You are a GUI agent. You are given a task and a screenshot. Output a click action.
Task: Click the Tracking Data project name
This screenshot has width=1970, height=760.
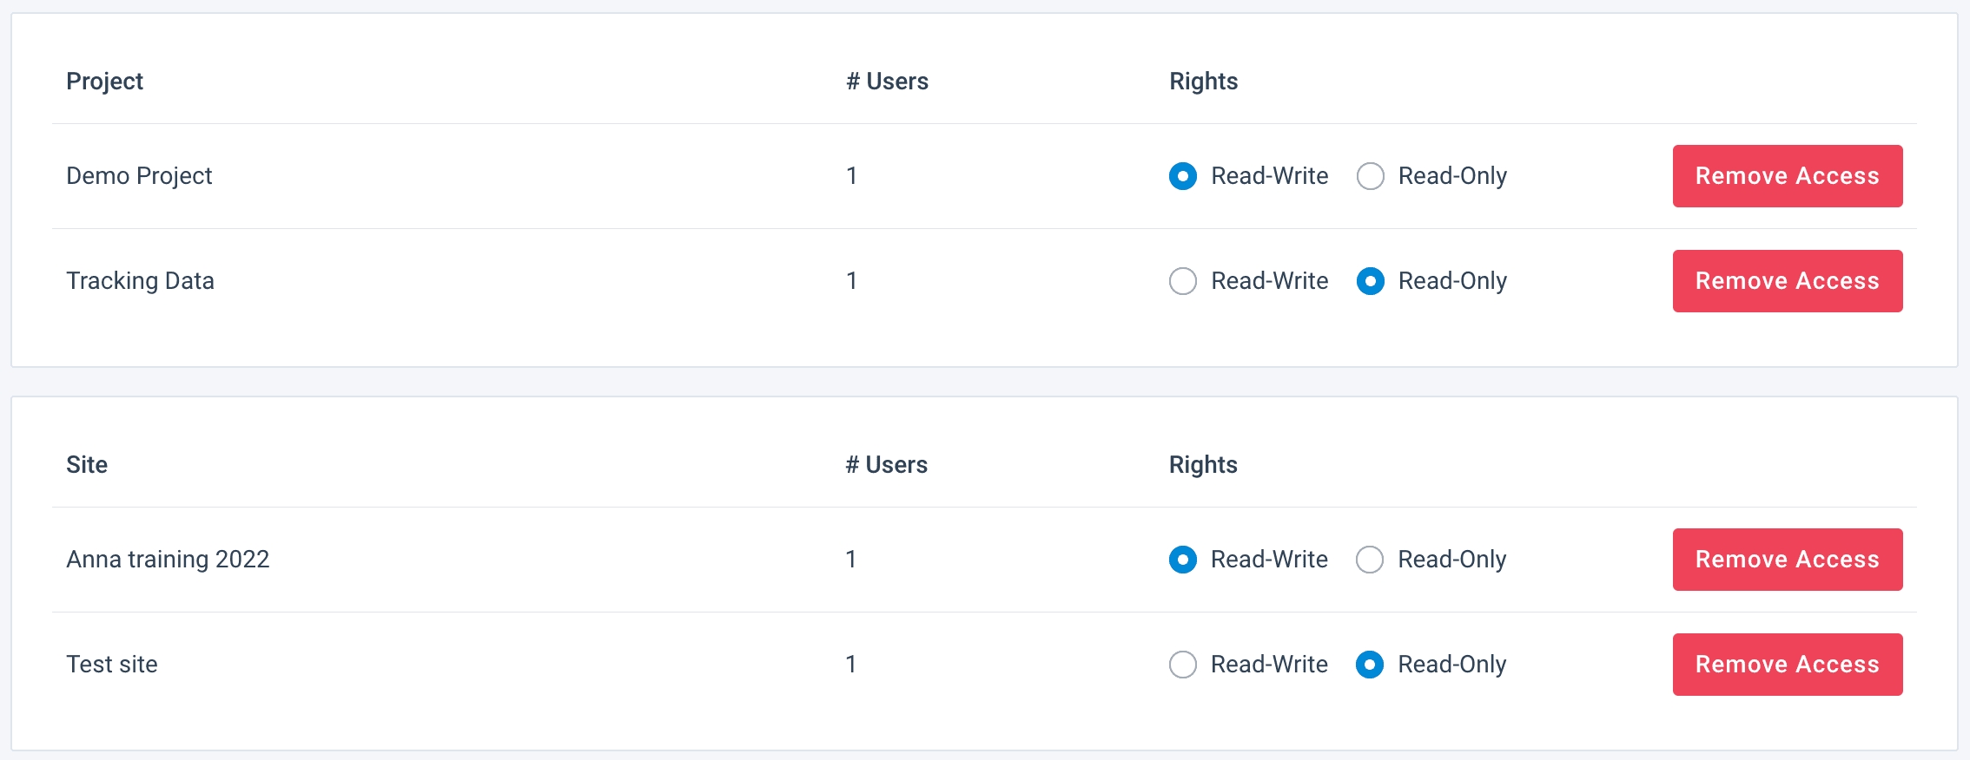[x=140, y=281]
